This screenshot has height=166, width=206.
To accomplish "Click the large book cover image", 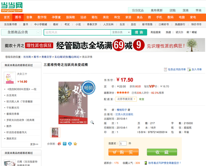I will click(73, 103).
